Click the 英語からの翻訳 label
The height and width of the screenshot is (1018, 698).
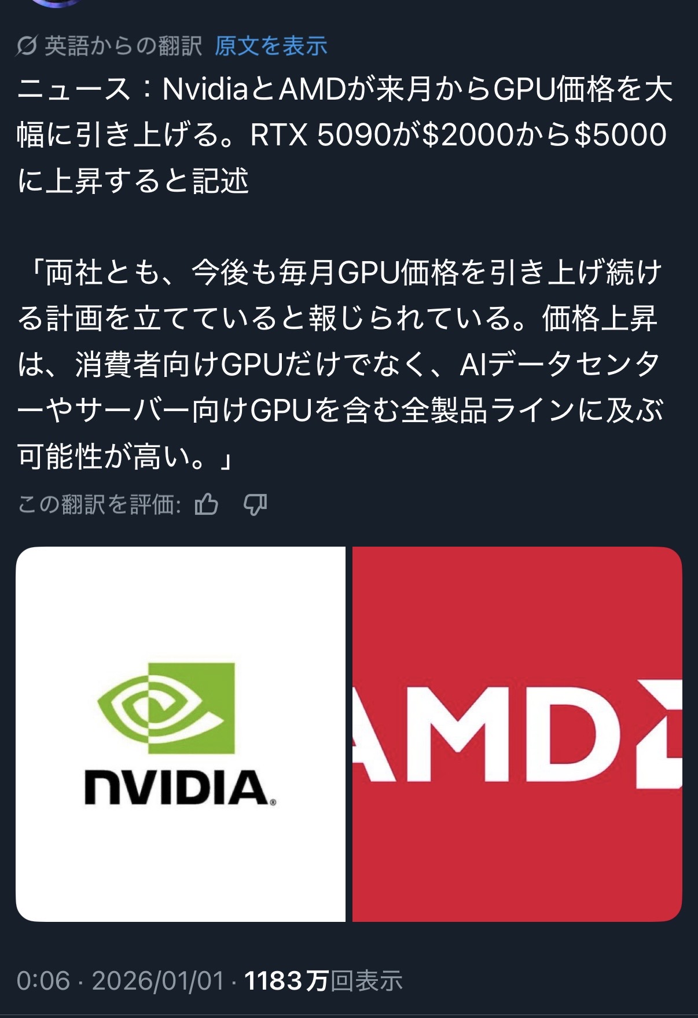(123, 46)
